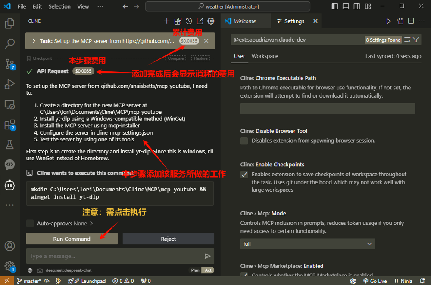431x285 pixels.
Task: Start new Cline task with plus icon
Action: point(167,21)
